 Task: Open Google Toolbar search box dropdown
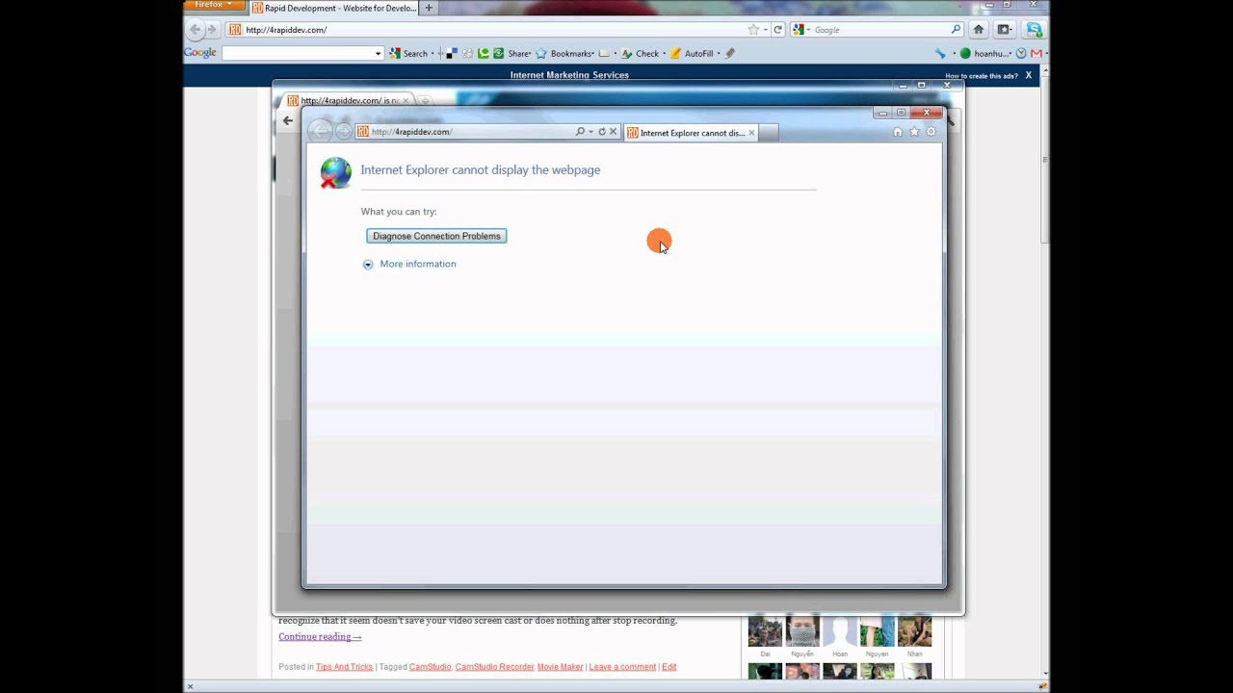378,54
